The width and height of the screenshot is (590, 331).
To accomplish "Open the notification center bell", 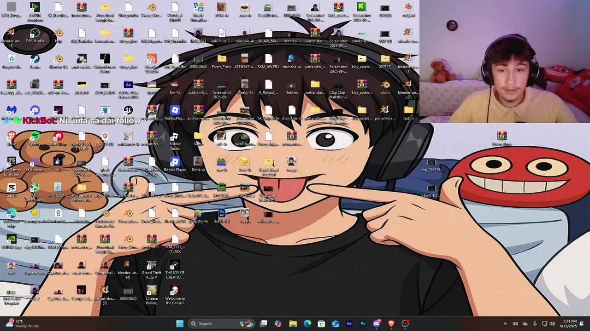I will (x=582, y=324).
